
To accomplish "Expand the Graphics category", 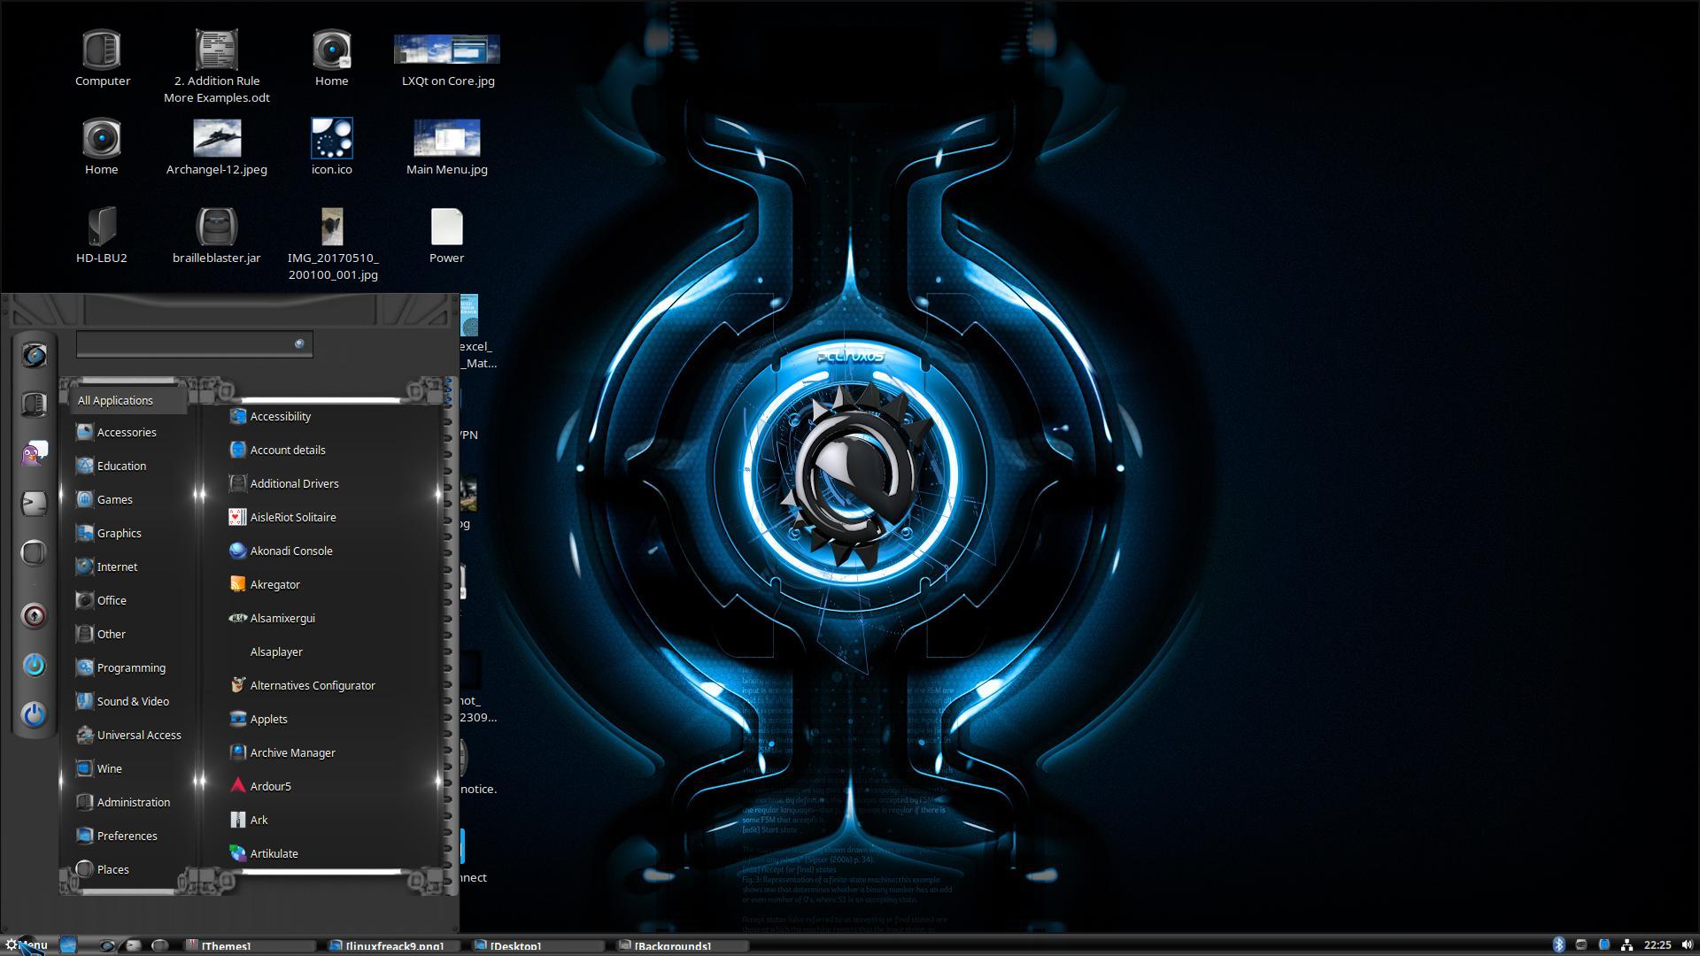I will (119, 533).
